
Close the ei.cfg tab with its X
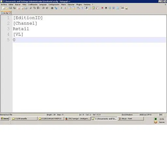[10, 13]
